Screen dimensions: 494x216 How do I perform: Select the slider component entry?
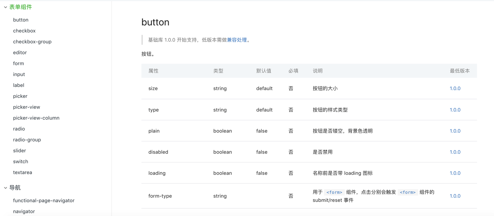point(19,150)
